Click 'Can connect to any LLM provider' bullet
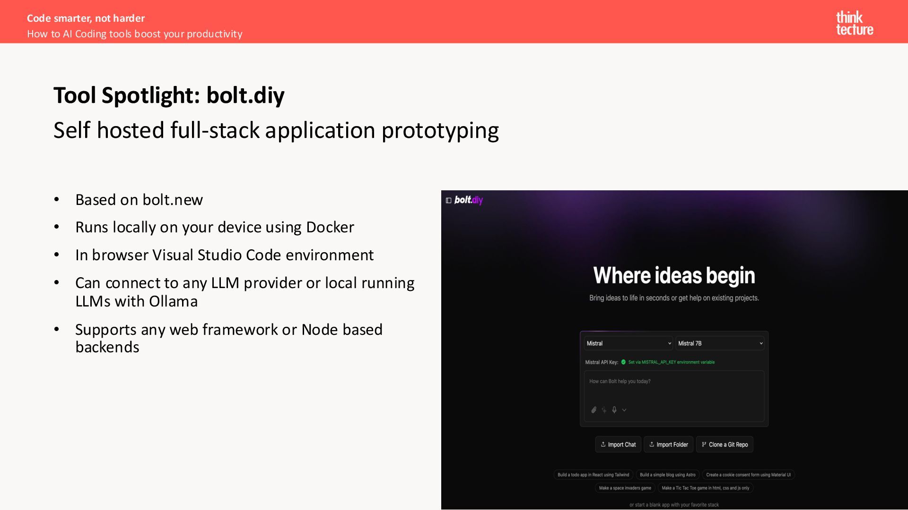The width and height of the screenshot is (908, 510). 245,292
